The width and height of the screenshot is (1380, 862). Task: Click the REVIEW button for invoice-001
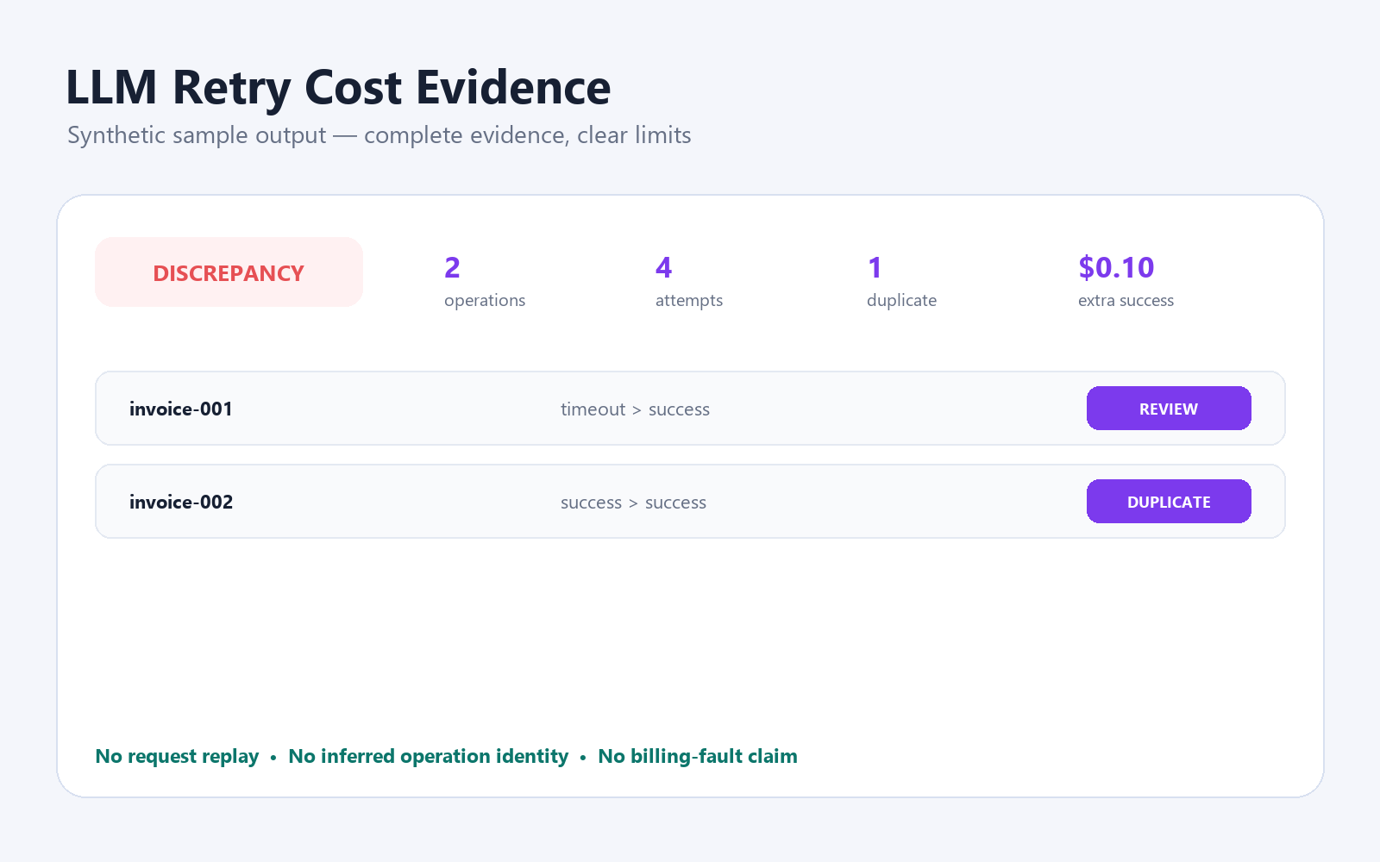(x=1169, y=409)
